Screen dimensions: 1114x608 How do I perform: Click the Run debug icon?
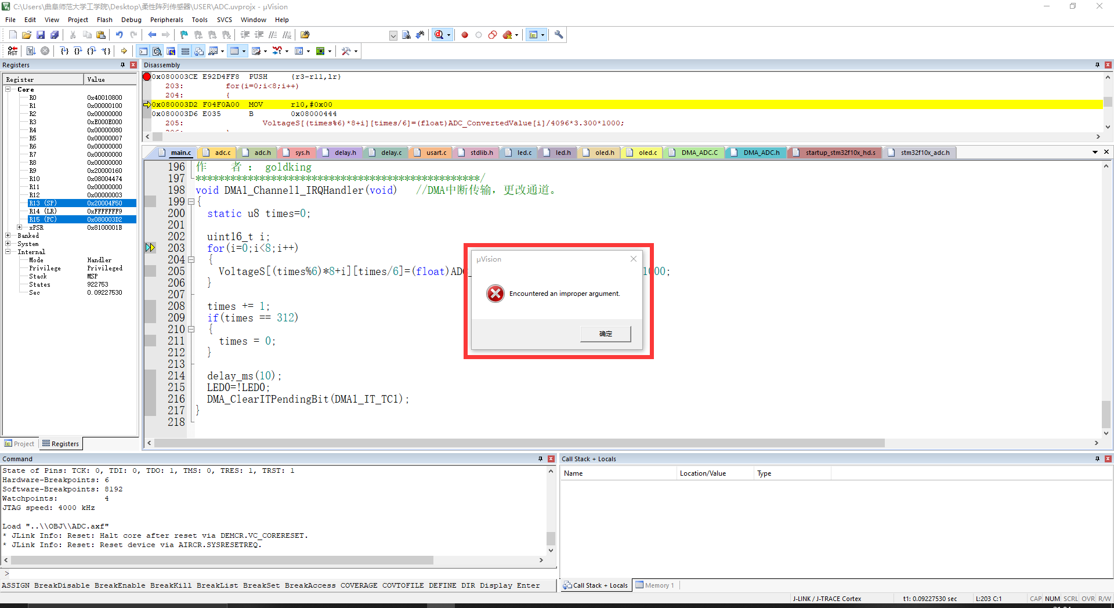click(31, 51)
